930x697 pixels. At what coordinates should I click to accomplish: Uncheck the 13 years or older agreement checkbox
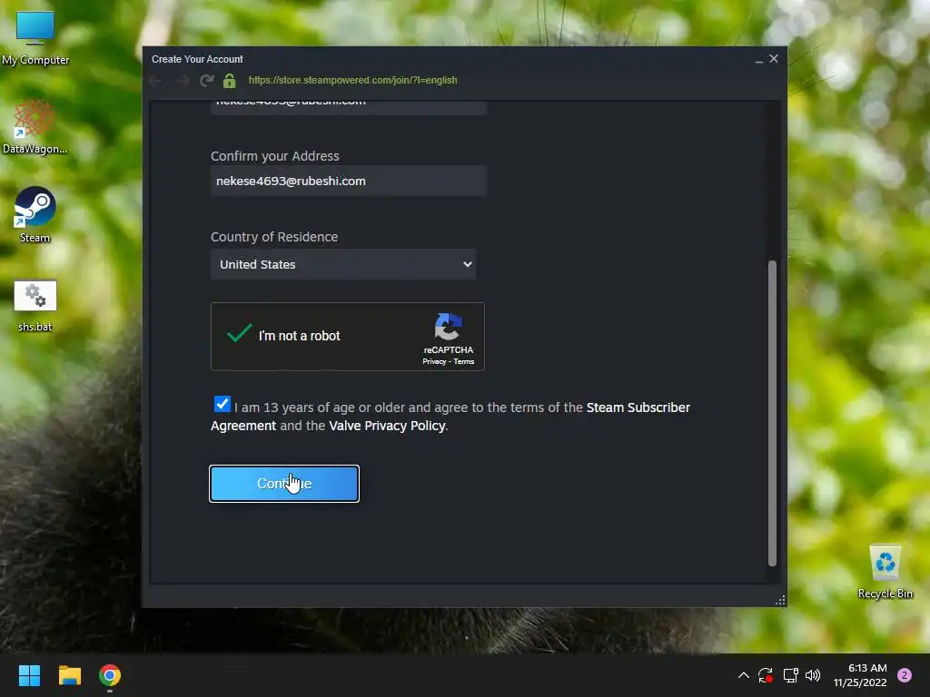coord(222,404)
